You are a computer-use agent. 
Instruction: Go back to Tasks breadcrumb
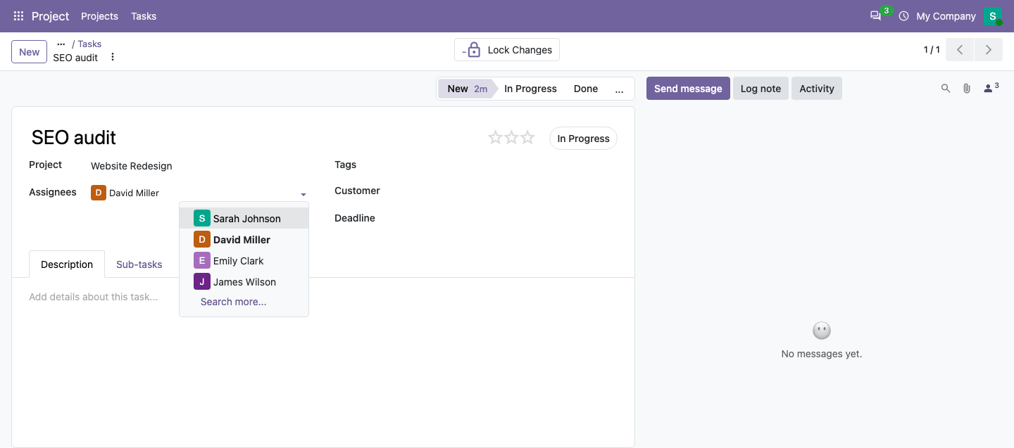[x=89, y=44]
